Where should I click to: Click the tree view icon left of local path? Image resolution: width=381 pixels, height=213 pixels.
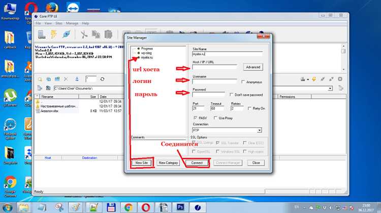(x=40, y=88)
